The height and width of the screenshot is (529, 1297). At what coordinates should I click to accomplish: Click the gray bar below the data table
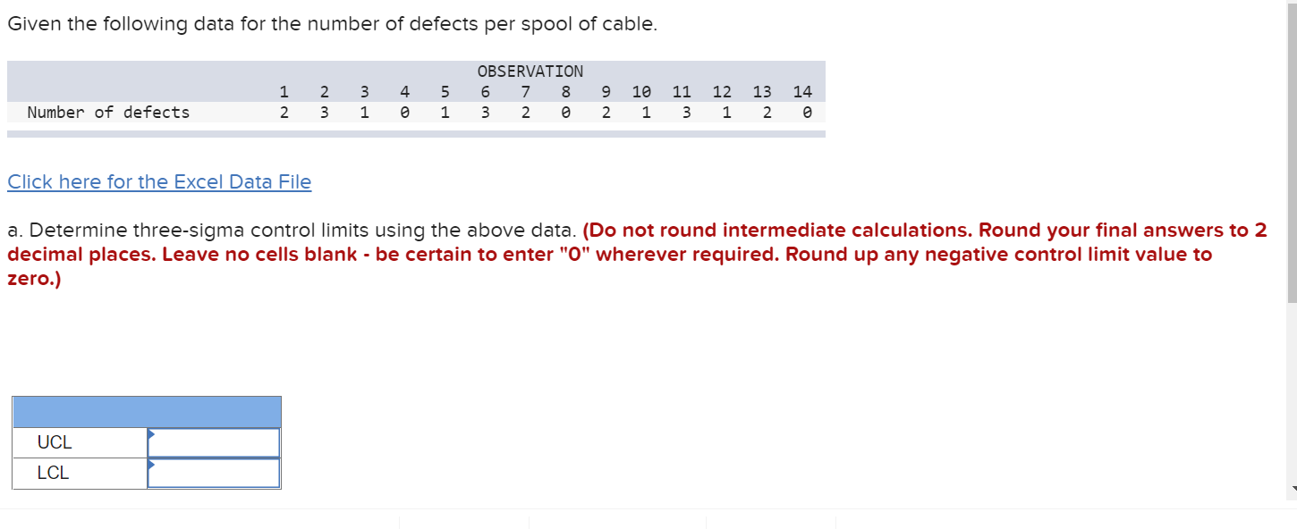pyautogui.click(x=416, y=133)
